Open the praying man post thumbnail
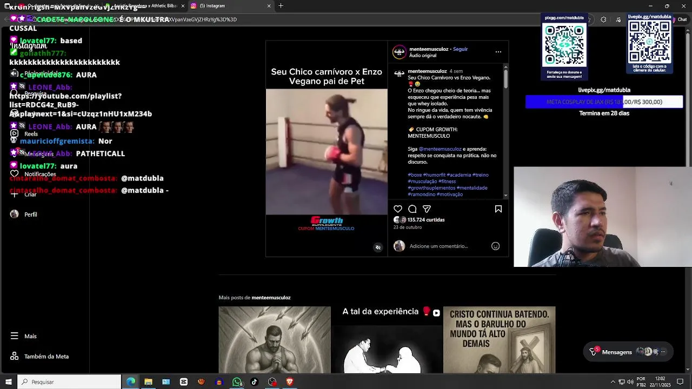692x389 pixels. point(275,340)
